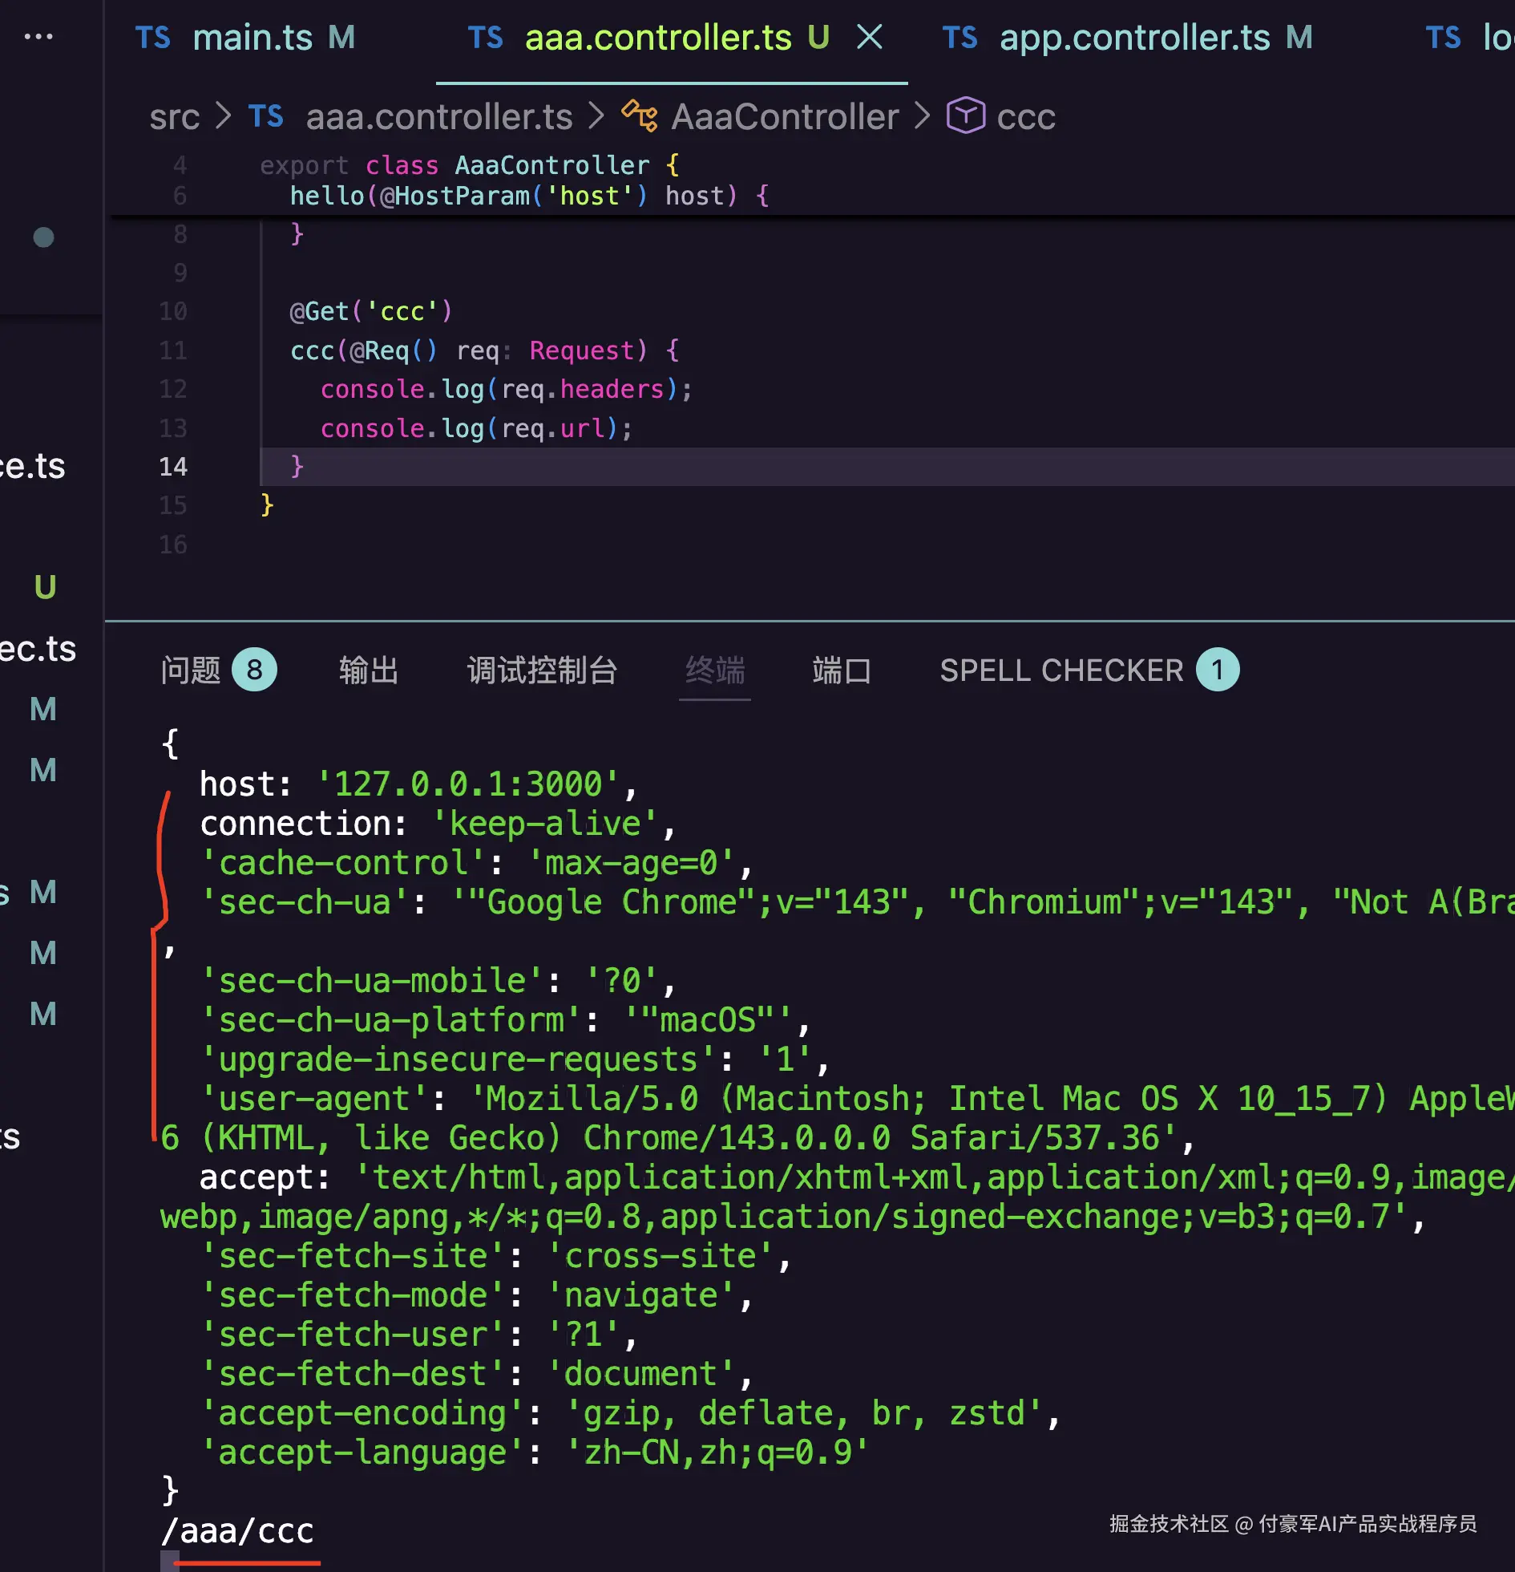Expand breadcrumb chevron after AaaController

click(923, 116)
